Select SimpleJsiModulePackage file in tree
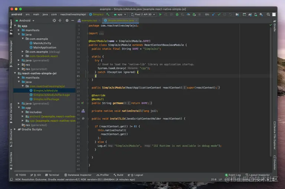 point(50,95)
